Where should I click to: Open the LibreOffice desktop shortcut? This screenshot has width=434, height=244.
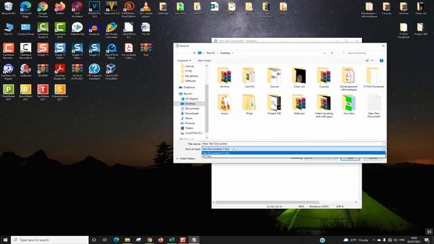(x=129, y=30)
